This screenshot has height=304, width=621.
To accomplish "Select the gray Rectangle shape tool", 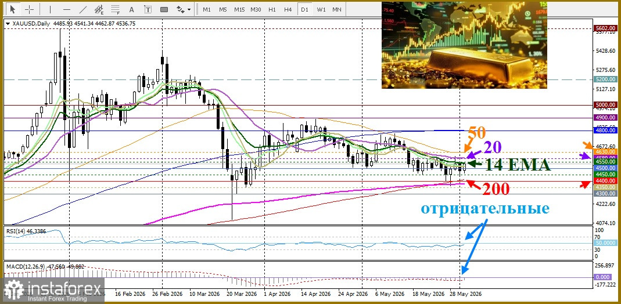I will 164,9.
